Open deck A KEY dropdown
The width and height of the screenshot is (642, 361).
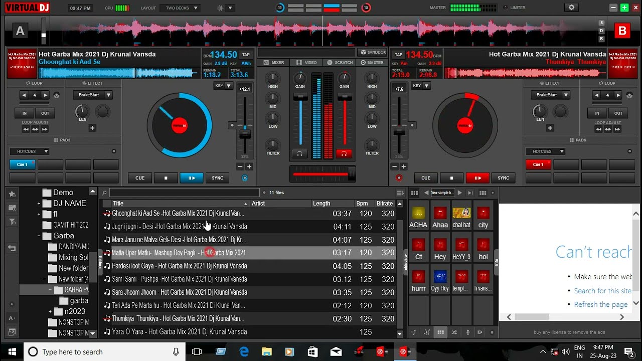(x=224, y=86)
